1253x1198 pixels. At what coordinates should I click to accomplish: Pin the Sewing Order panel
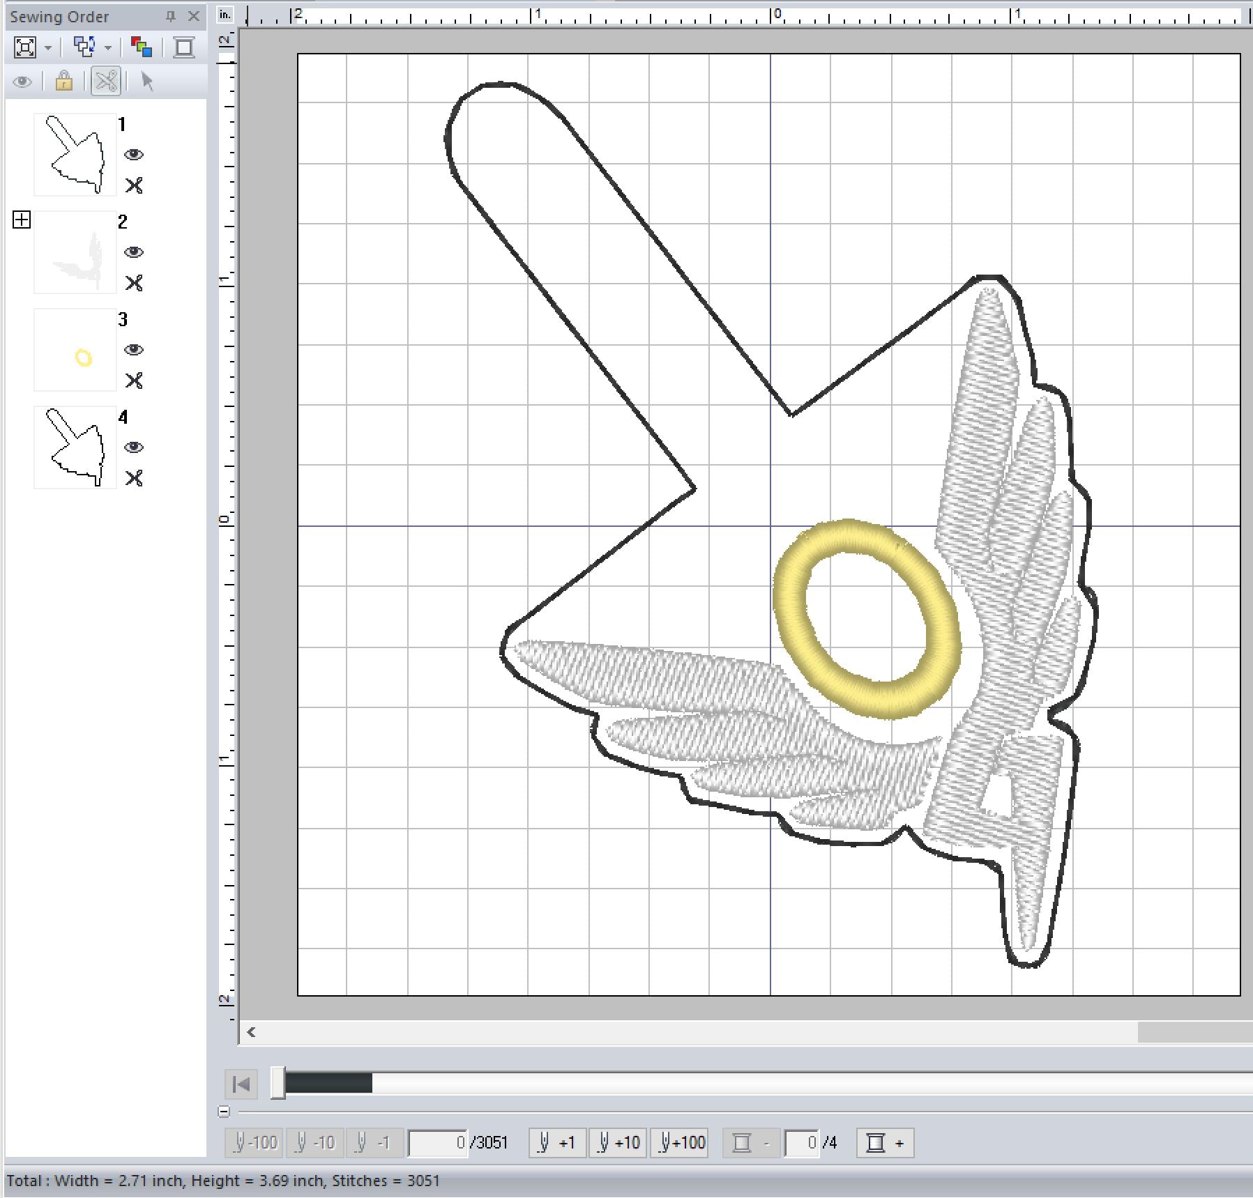171,16
